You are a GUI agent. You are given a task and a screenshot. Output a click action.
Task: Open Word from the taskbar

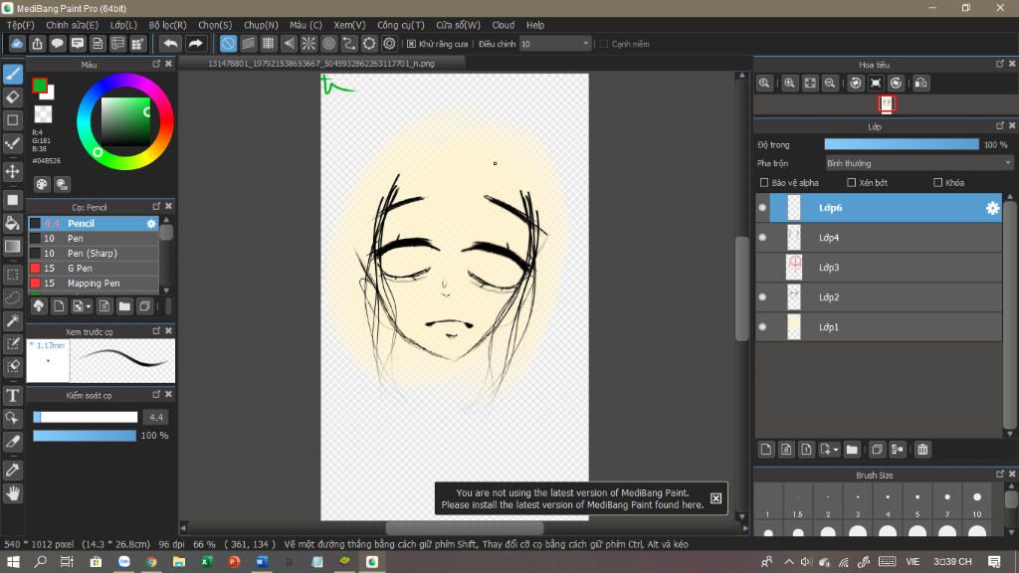click(262, 562)
